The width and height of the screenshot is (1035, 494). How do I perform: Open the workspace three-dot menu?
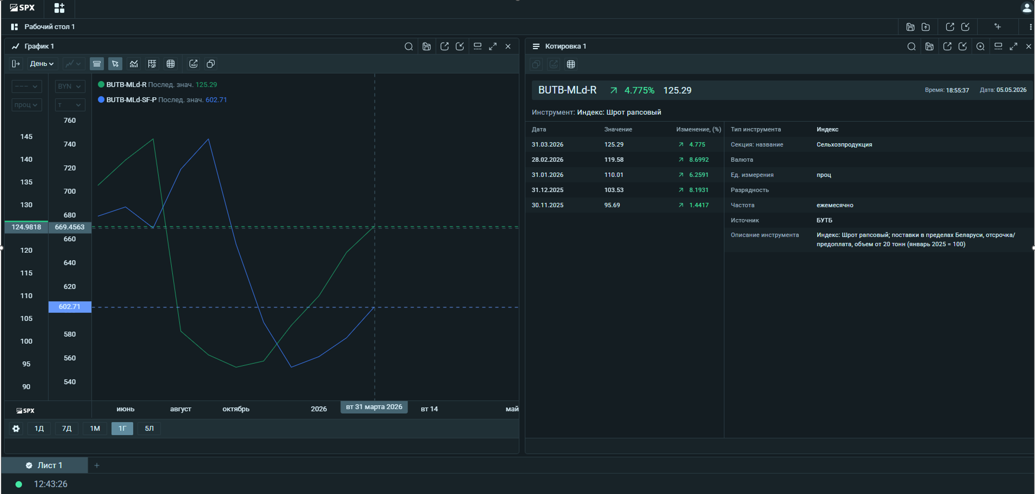coord(1030,27)
